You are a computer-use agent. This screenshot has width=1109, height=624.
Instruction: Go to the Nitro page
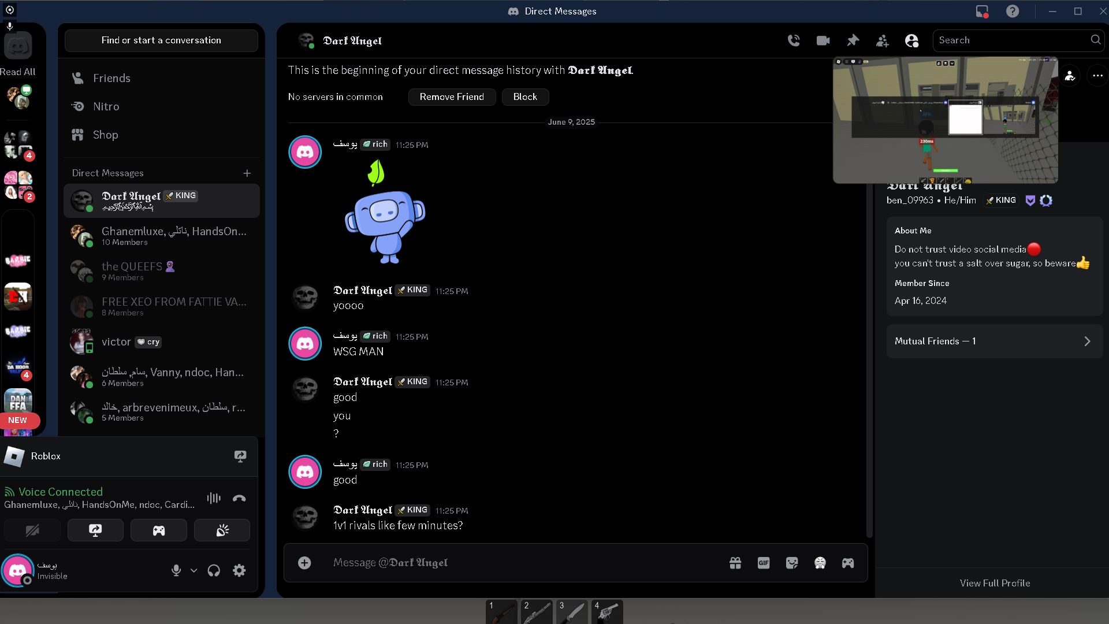(x=106, y=106)
